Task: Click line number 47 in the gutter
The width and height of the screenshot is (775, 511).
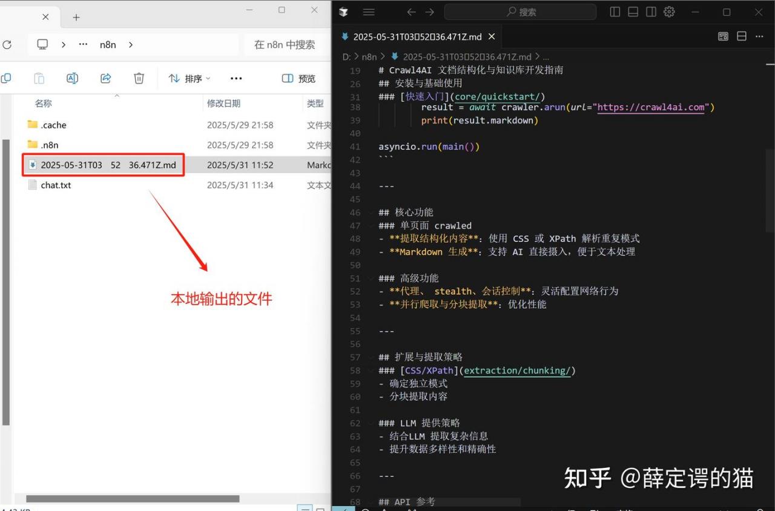Action: click(355, 225)
